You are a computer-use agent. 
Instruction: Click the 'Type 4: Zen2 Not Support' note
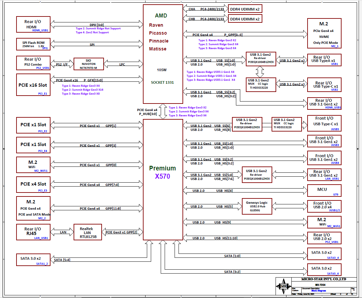point(92,32)
